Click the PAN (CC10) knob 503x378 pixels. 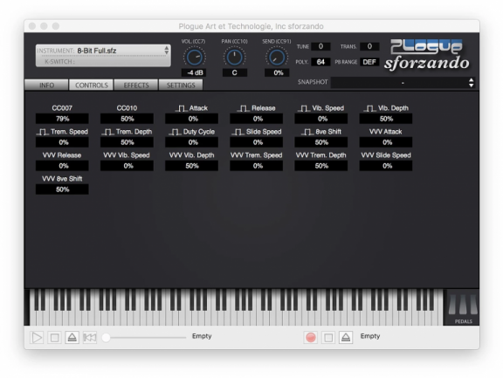pyautogui.click(x=235, y=58)
